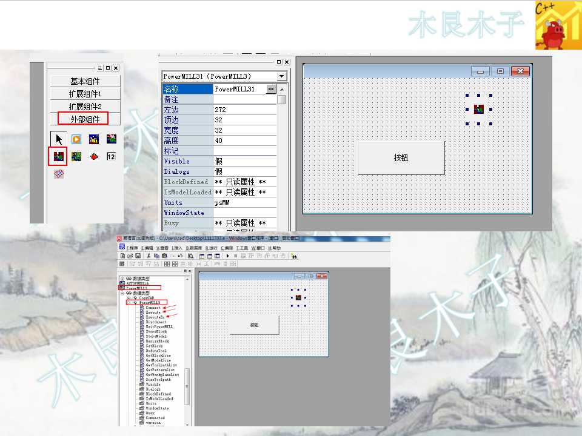Image resolution: width=582 pixels, height=436 pixels.
Task: Expand the CopyCAD tree node
Action: pyautogui.click(x=129, y=298)
